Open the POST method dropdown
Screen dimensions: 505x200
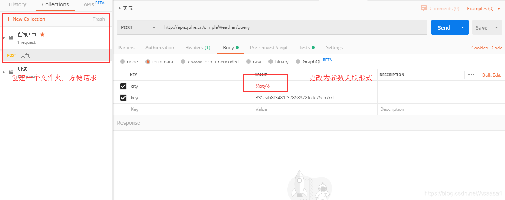pyautogui.click(x=138, y=27)
